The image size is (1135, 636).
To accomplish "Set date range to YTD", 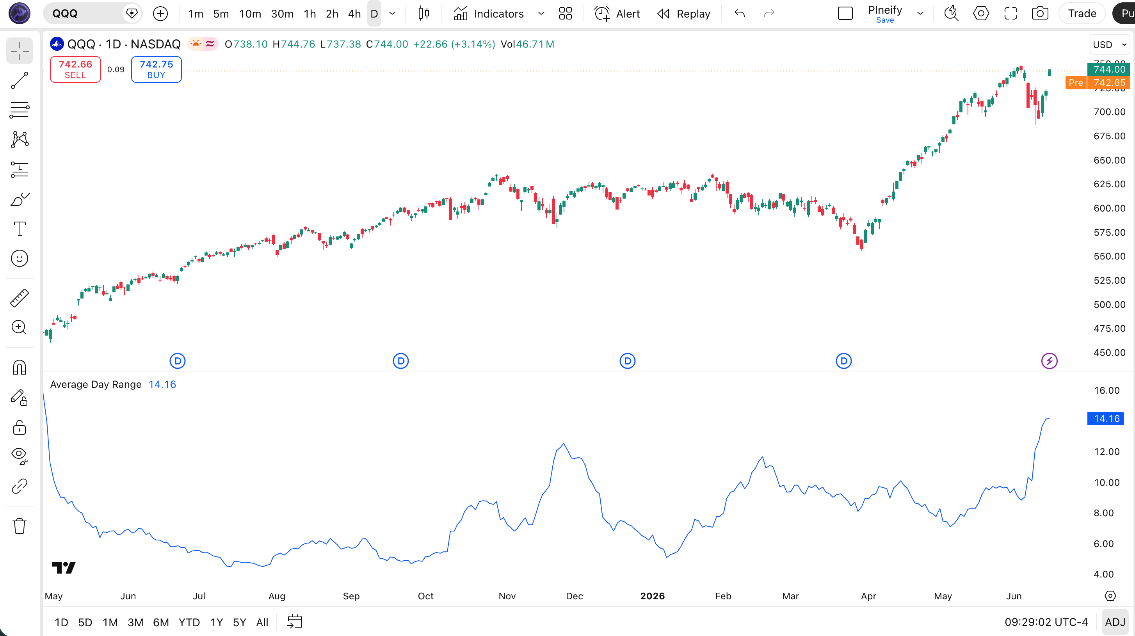I will coord(189,622).
